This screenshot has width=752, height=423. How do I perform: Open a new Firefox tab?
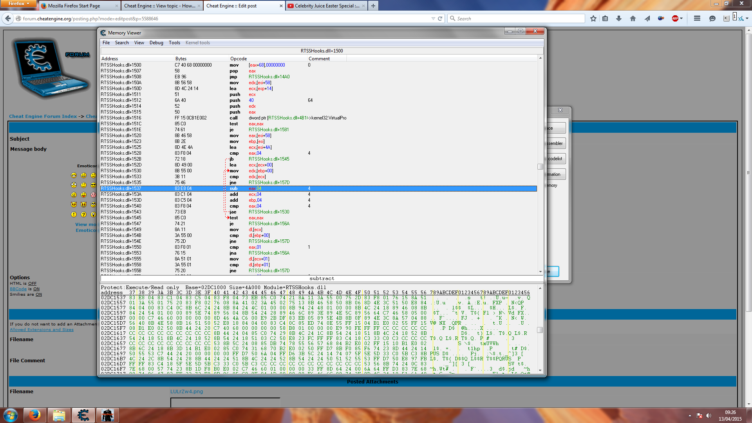click(x=373, y=6)
